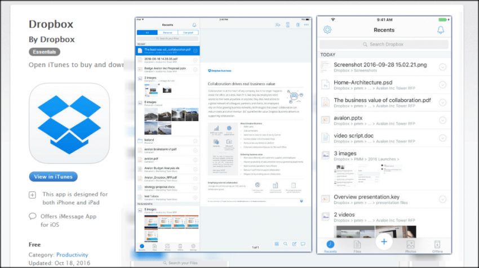The image size is (479, 268).
Task: Open the avalon.pptx file row
Action: pos(384,120)
